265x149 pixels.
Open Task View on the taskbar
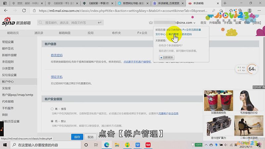96,145
